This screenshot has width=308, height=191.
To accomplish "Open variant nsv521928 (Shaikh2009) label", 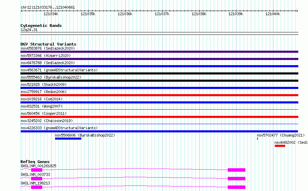I will pyautogui.click(x=44, y=84).
